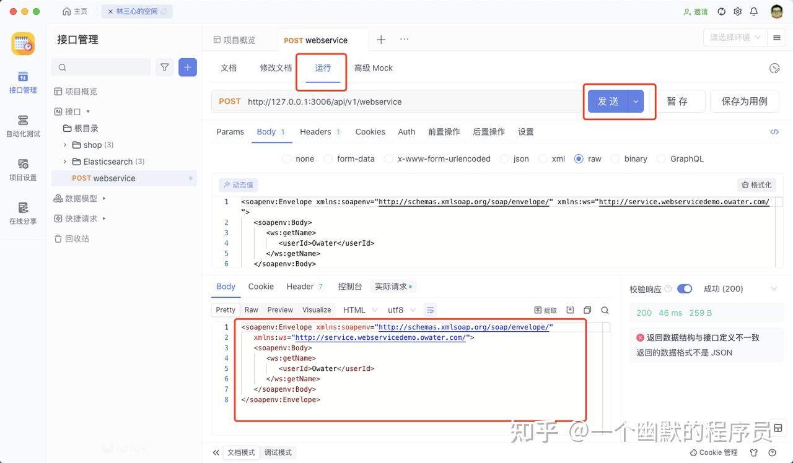Switch to the 高级 Mock tab
Viewport: 793px width, 463px height.
[x=373, y=68]
